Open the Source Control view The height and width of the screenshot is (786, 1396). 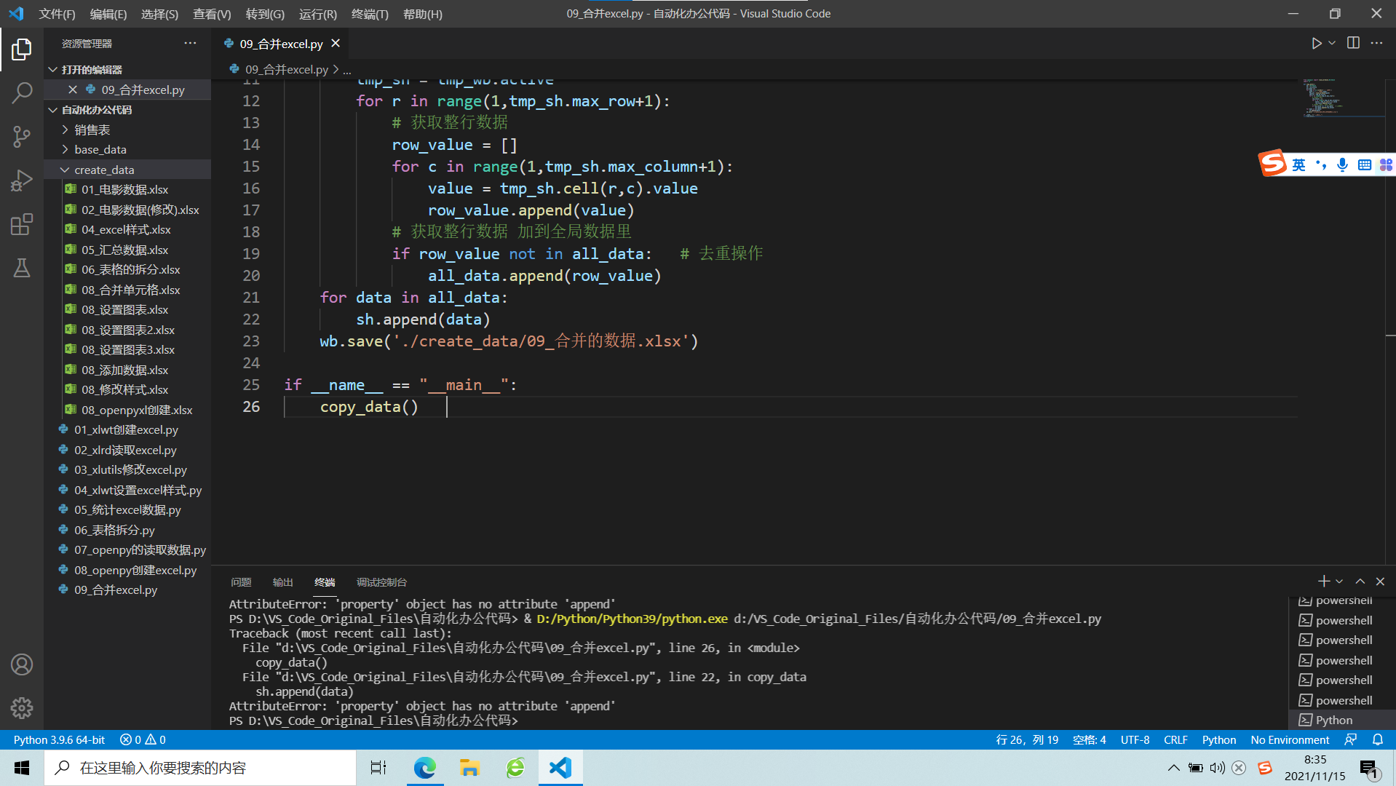[x=22, y=137]
